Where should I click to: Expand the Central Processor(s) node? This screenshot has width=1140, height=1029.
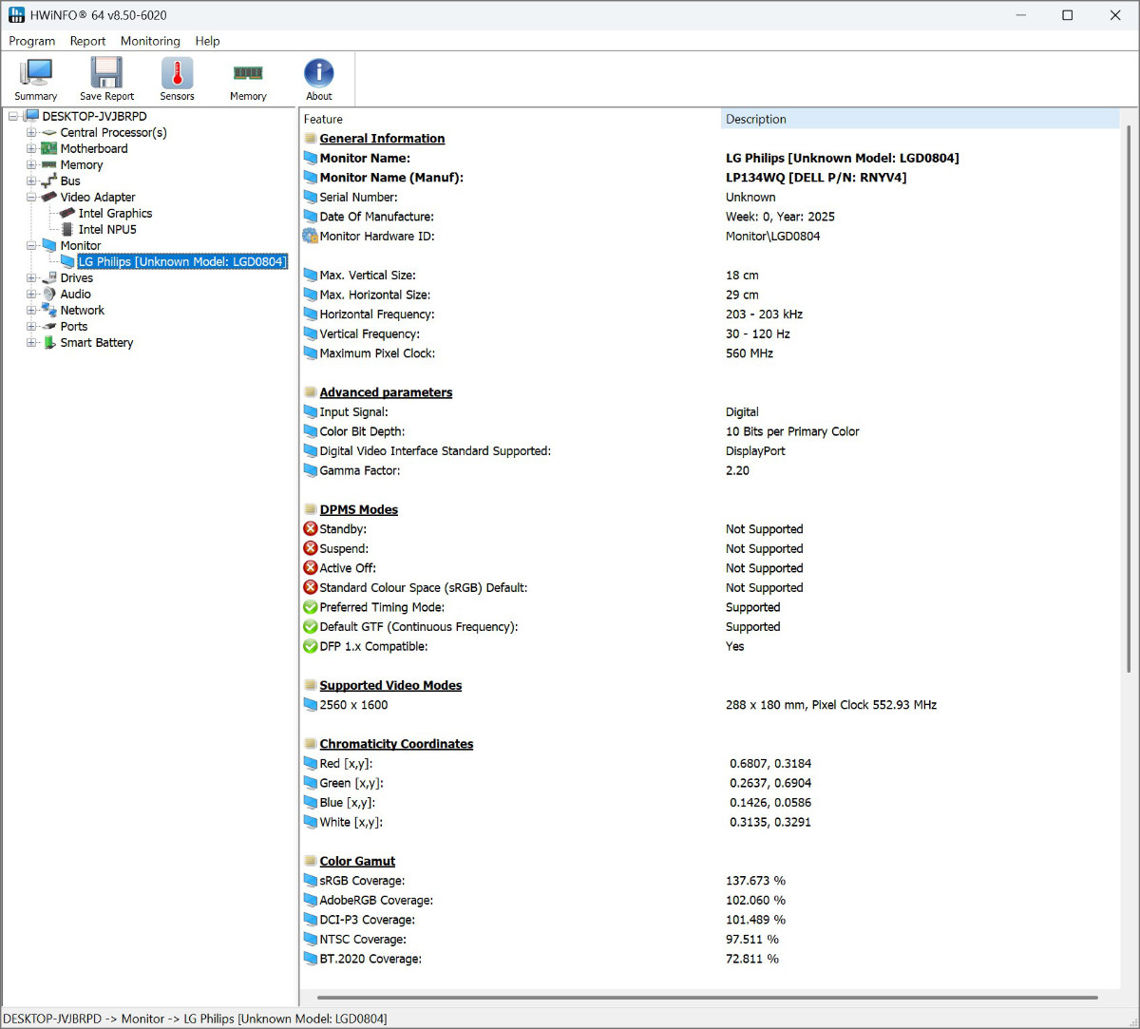31,133
